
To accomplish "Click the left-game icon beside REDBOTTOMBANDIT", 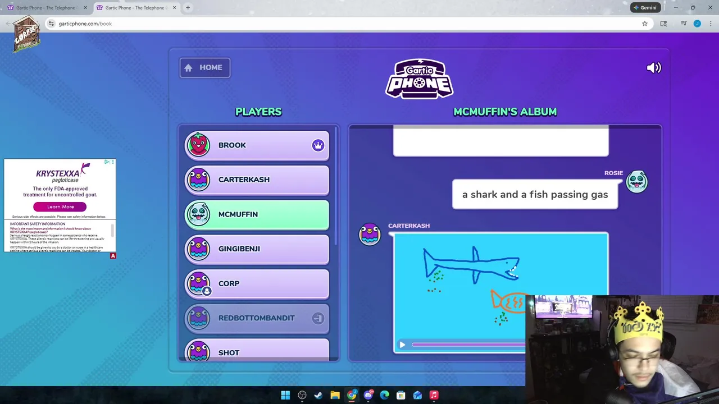I will pos(318,318).
